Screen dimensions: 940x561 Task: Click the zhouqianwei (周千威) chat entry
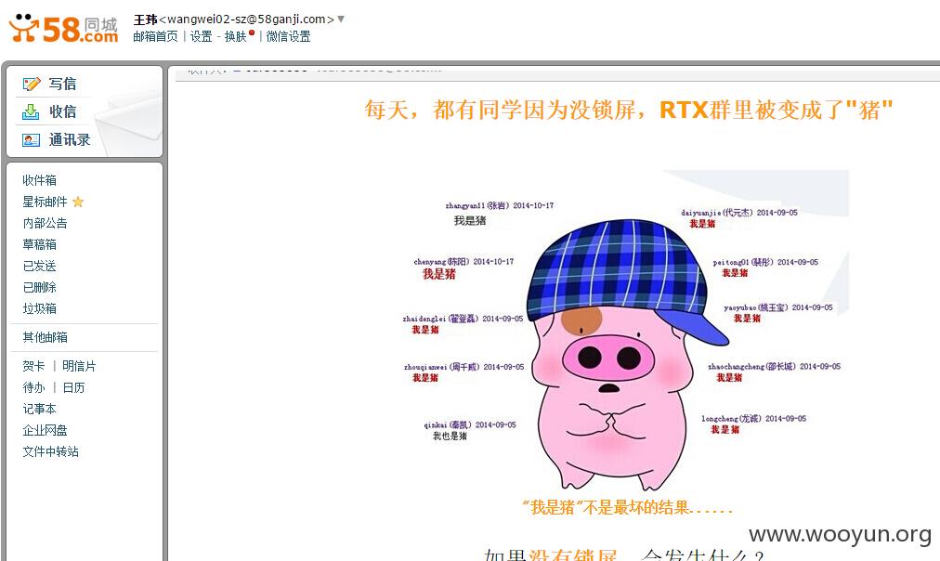click(x=463, y=372)
